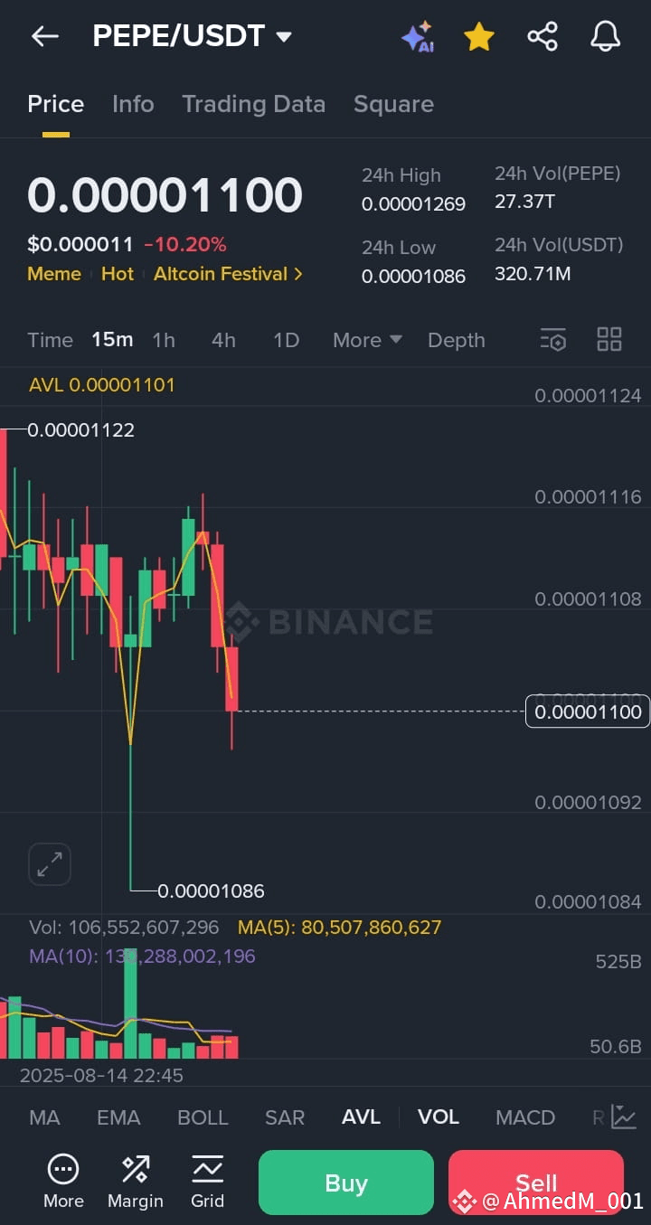
Task: Tap the date label 2025-08-14 22:45
Action: [101, 1075]
